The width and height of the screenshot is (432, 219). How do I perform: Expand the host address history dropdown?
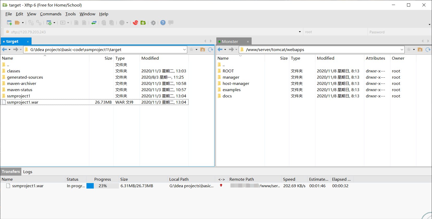point(300,32)
